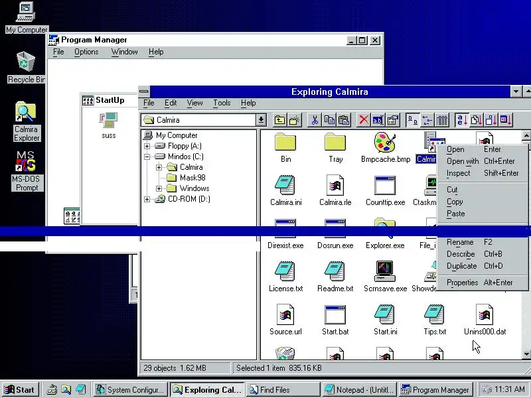Screen dimensions: 531x398
Task: Switch to System Configur... taskbar button
Action: tap(131, 390)
